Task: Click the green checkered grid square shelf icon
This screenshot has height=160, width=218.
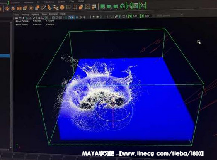Action: point(136,6)
